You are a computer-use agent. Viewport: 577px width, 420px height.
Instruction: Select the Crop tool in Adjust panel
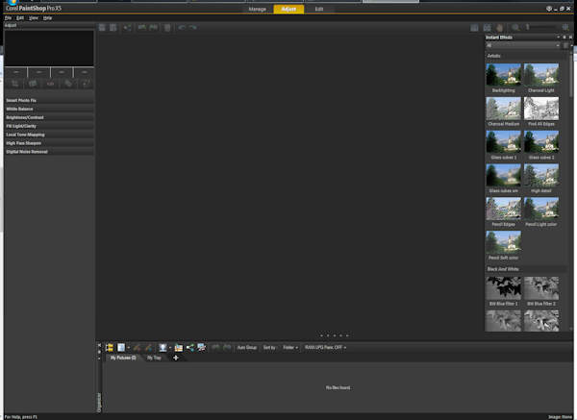15,84
